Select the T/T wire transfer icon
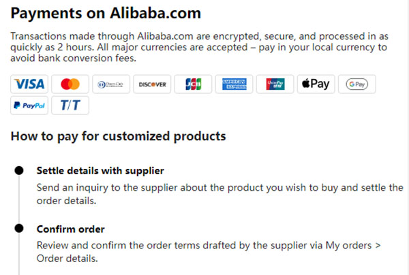The height and width of the screenshot is (275, 409). (x=70, y=106)
